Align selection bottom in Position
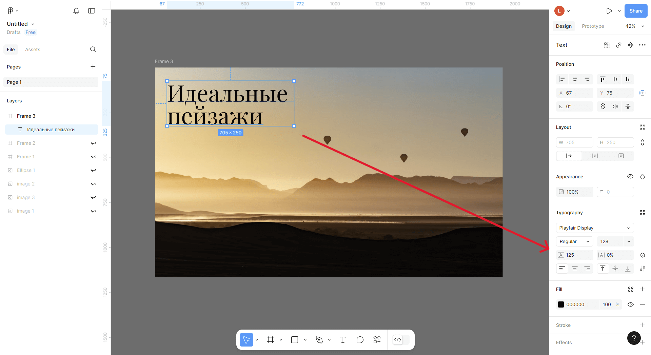 point(628,79)
